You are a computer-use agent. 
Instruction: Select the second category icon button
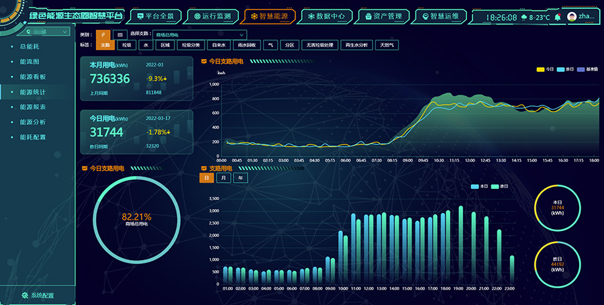coord(119,34)
